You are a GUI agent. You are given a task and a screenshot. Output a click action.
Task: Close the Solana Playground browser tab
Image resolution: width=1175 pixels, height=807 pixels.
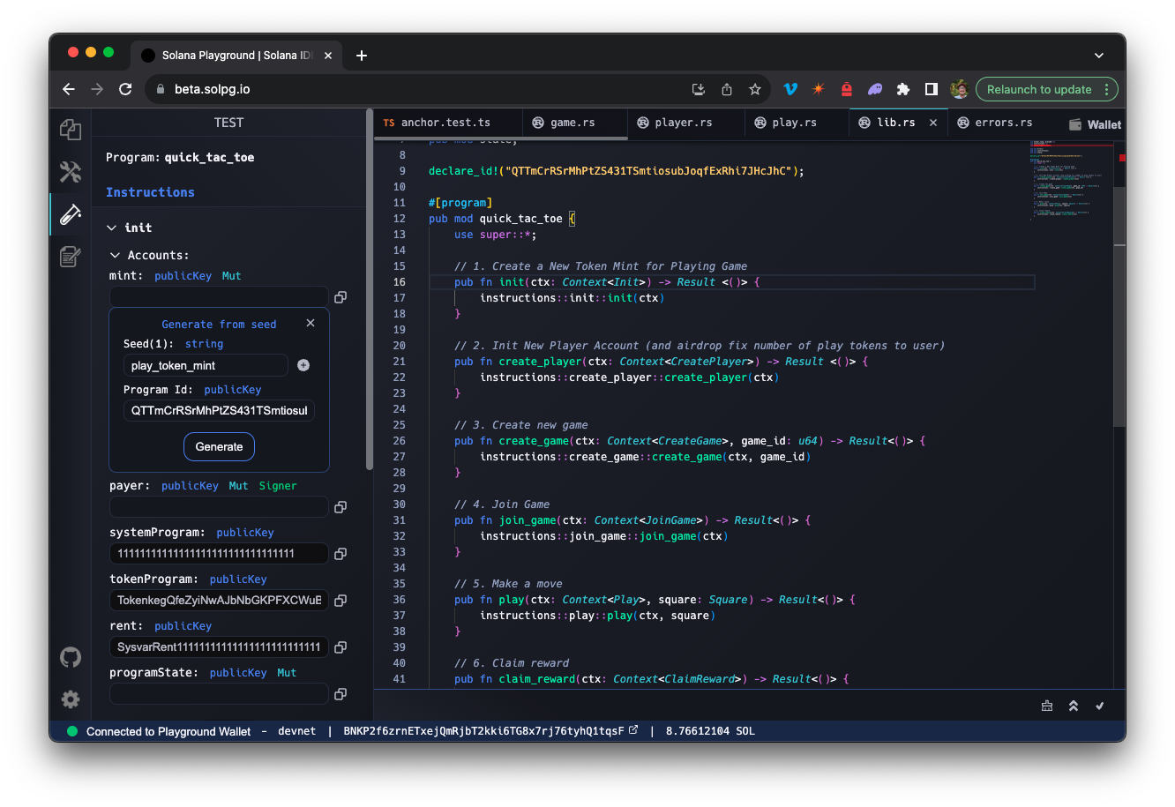[328, 56]
